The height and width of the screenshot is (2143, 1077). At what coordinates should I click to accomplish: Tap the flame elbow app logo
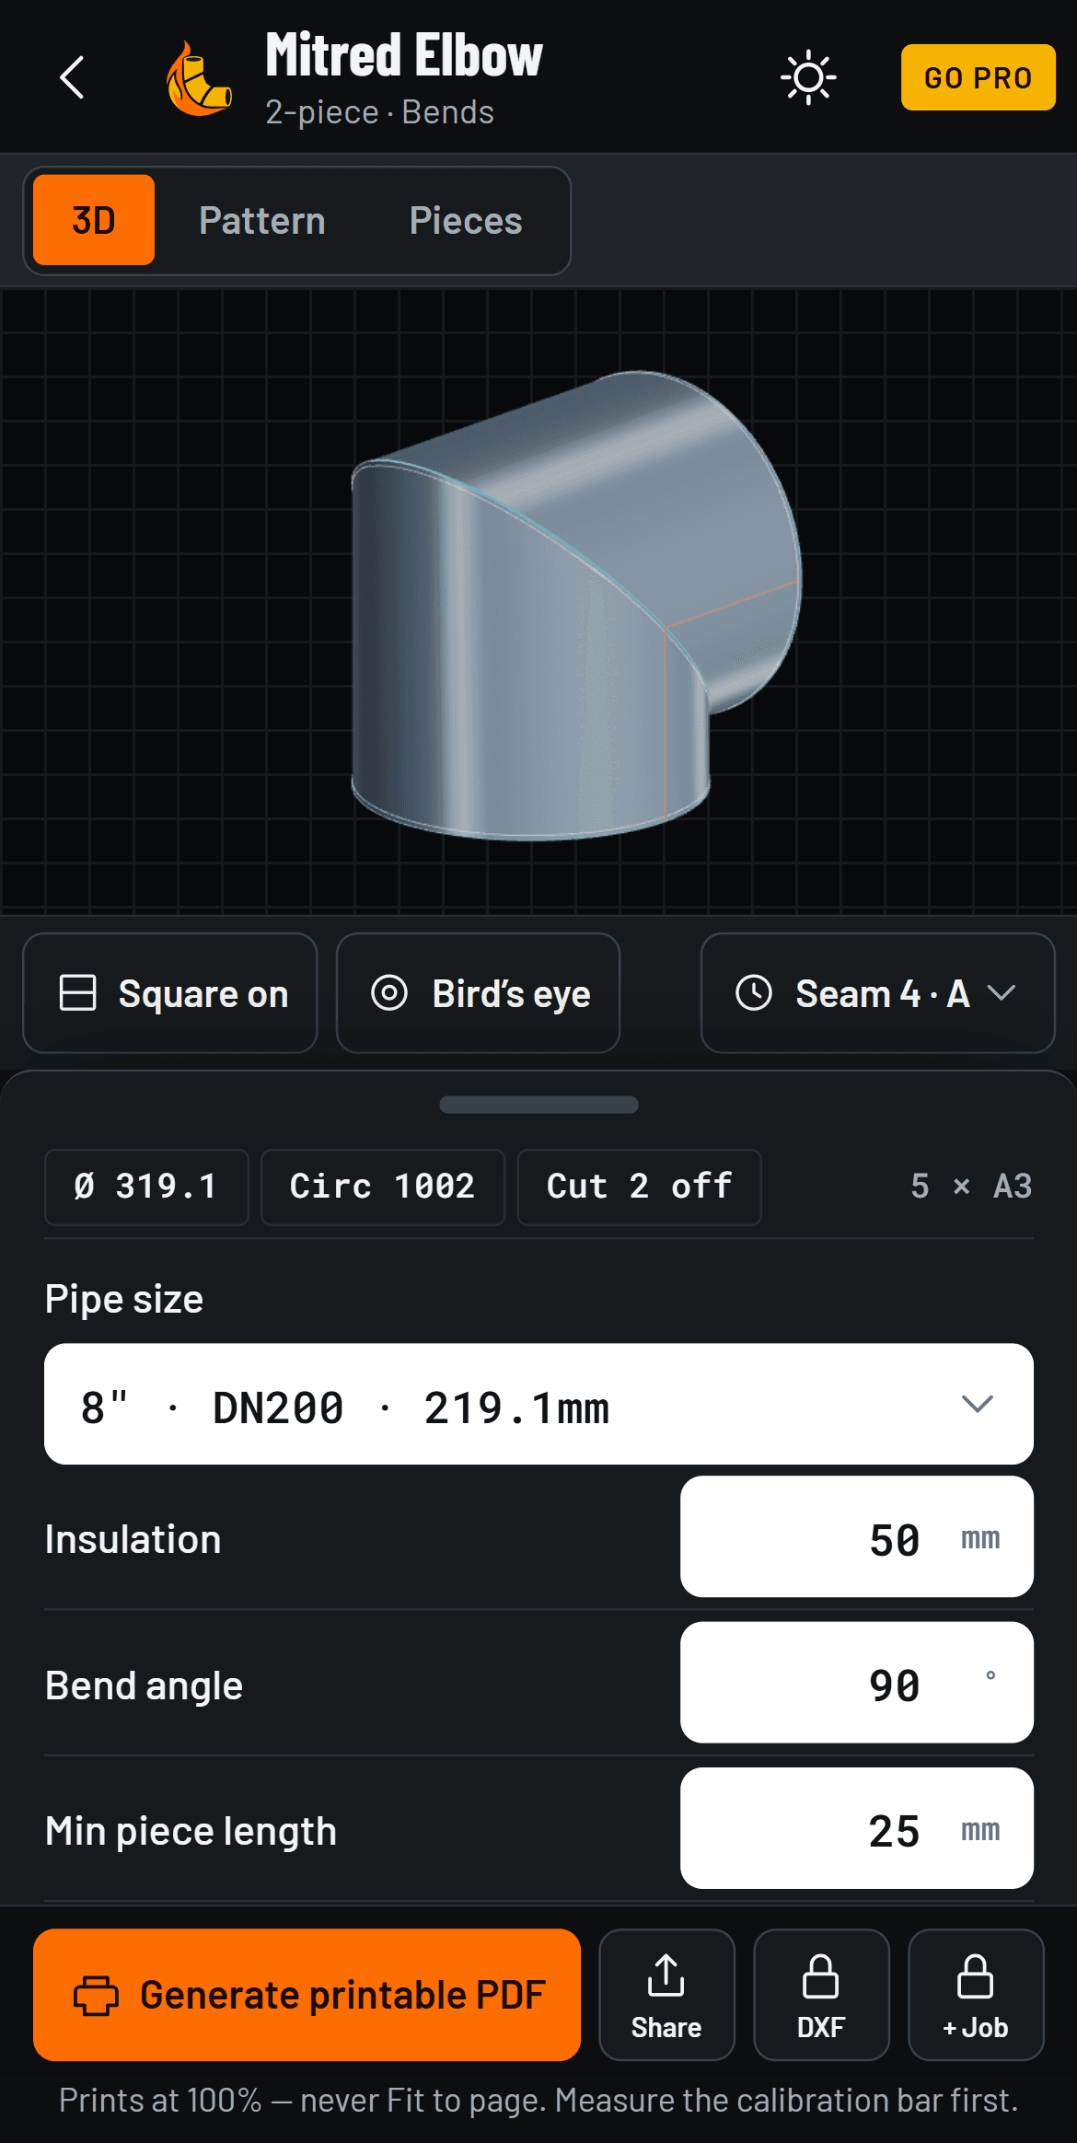click(x=199, y=79)
